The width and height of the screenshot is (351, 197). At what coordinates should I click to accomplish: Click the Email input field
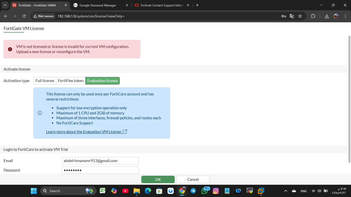coord(100,161)
